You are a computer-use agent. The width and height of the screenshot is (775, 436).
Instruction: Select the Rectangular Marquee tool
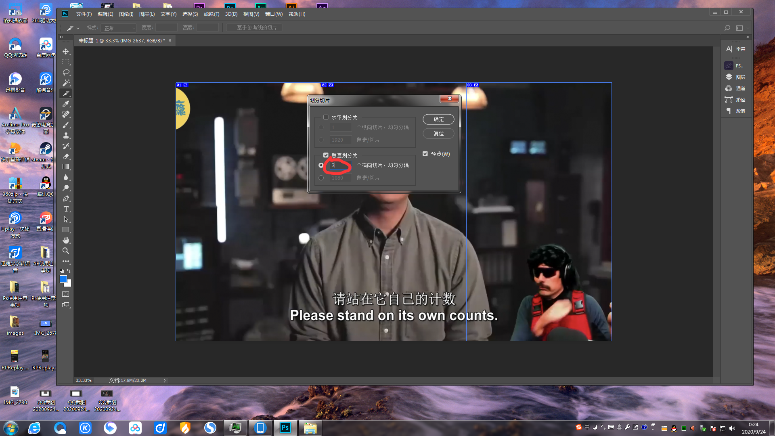click(x=66, y=62)
